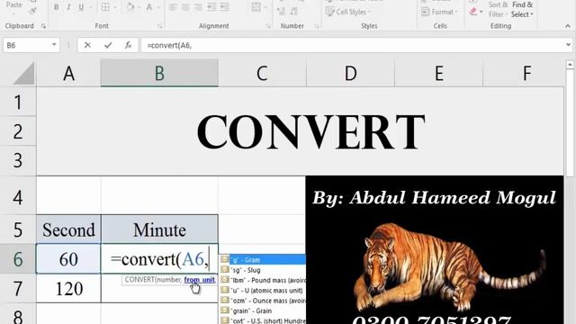Select "lbm" - Pound mass from list
This screenshot has width=576, height=324.
(x=262, y=280)
